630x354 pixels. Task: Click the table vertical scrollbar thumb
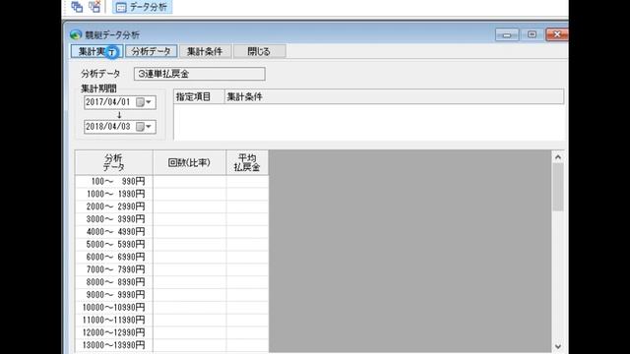tap(558, 187)
